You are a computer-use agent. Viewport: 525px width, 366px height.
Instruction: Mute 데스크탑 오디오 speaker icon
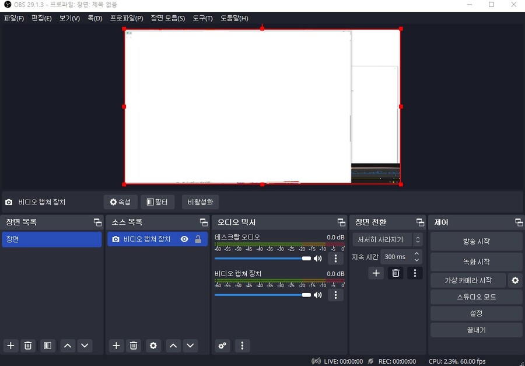pyautogui.click(x=317, y=259)
